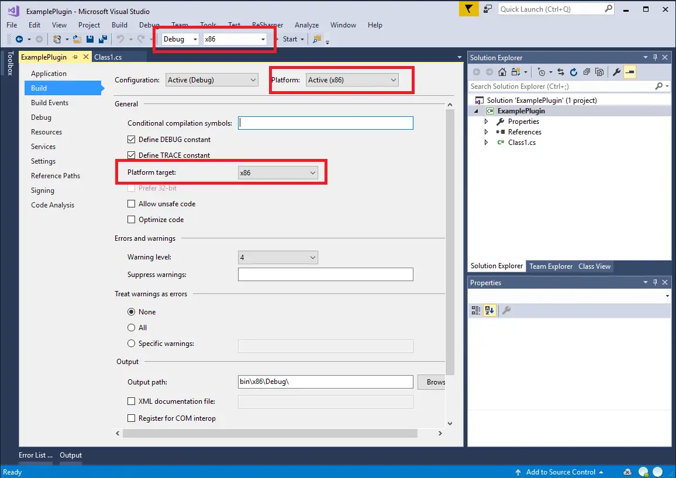Click the Alphabetical sort icon in Properties panel

489,310
